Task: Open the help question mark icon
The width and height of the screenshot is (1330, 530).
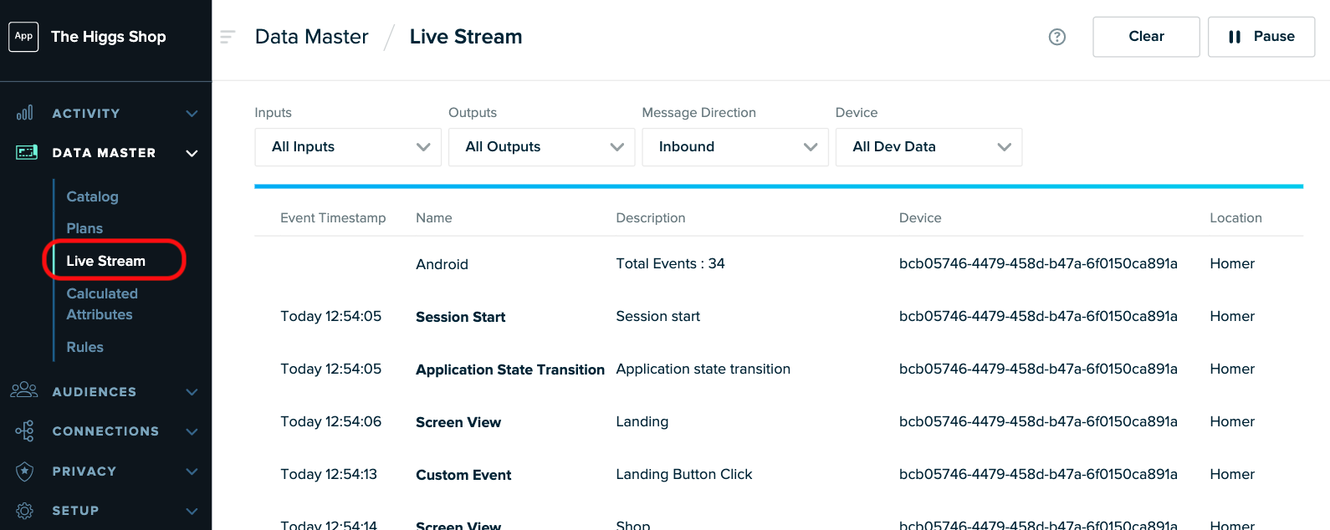Action: [1057, 37]
